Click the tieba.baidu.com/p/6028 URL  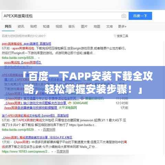19,58
